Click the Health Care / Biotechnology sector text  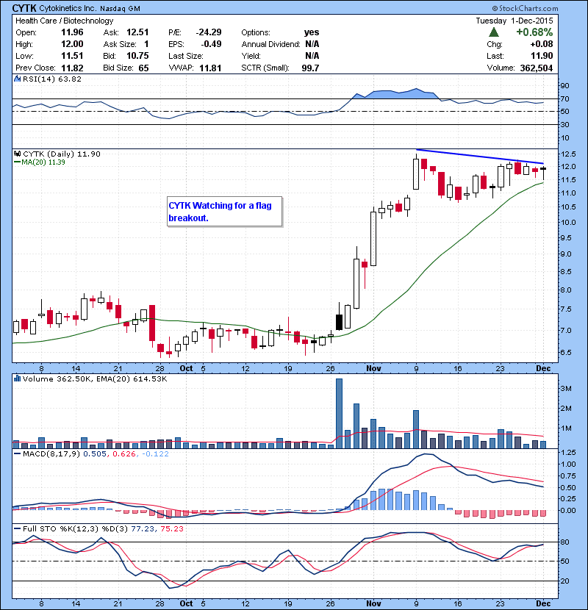click(64, 21)
